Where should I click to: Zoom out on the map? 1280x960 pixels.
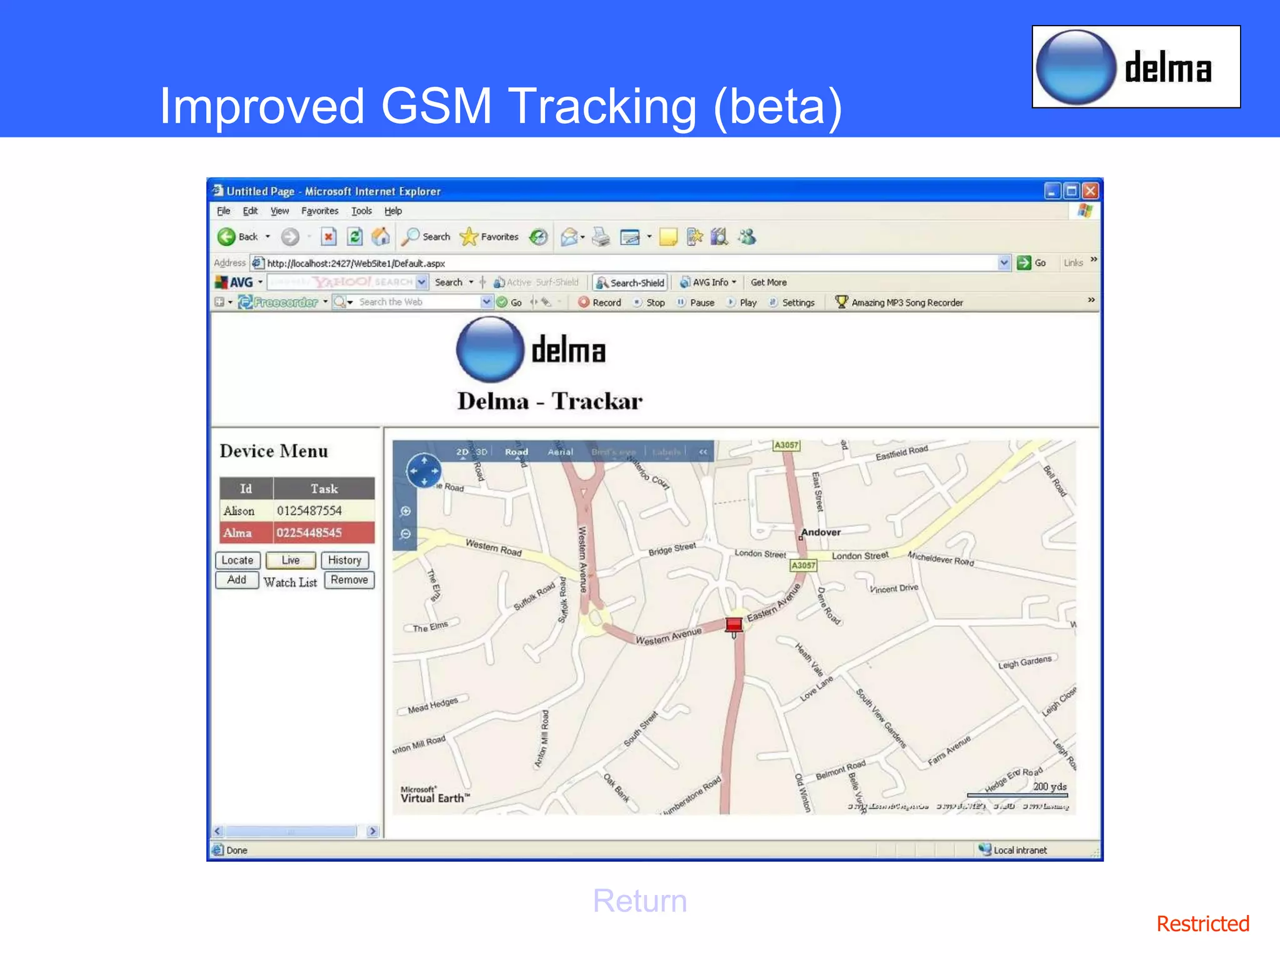click(406, 534)
